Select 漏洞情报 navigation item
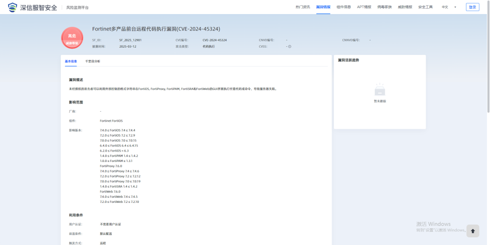This screenshot has width=490, height=245. (x=323, y=7)
